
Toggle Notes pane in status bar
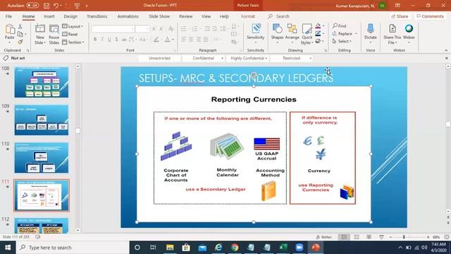(324, 237)
